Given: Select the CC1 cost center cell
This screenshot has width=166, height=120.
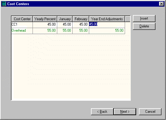Looking at the screenshot, I should point(22,25).
